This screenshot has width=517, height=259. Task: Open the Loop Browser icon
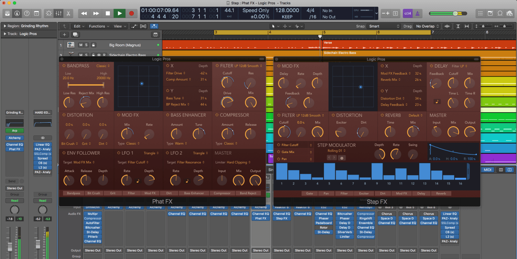(500, 13)
